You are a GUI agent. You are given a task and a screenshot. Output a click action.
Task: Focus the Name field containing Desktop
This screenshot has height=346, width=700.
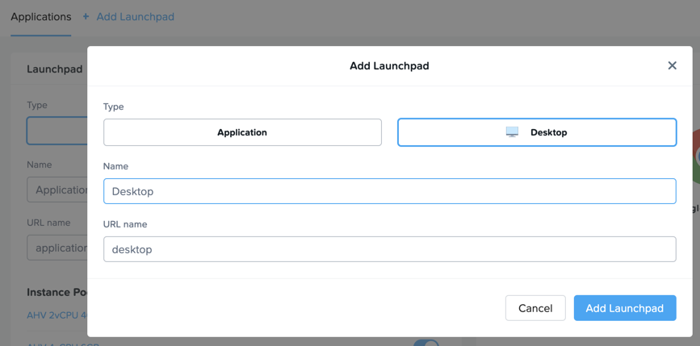pyautogui.click(x=390, y=191)
